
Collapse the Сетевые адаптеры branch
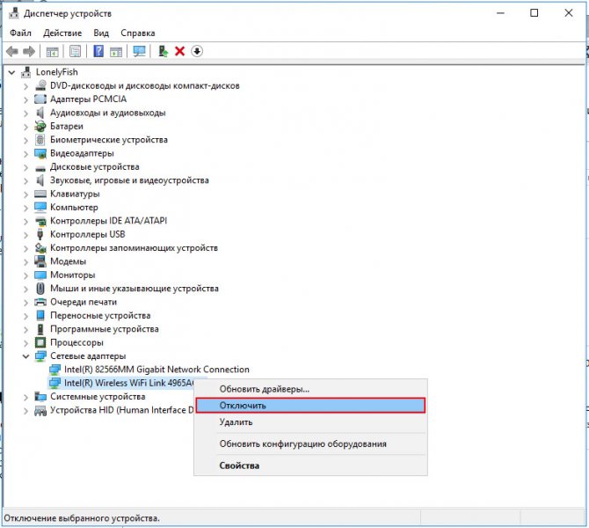pos(25,356)
